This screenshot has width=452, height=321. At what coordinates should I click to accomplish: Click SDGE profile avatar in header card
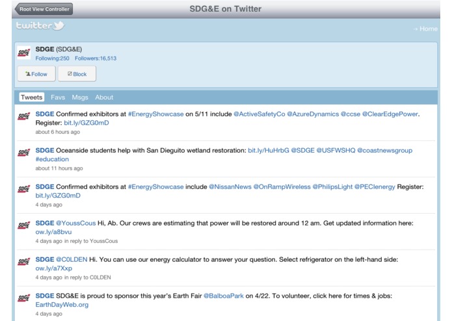click(23, 53)
